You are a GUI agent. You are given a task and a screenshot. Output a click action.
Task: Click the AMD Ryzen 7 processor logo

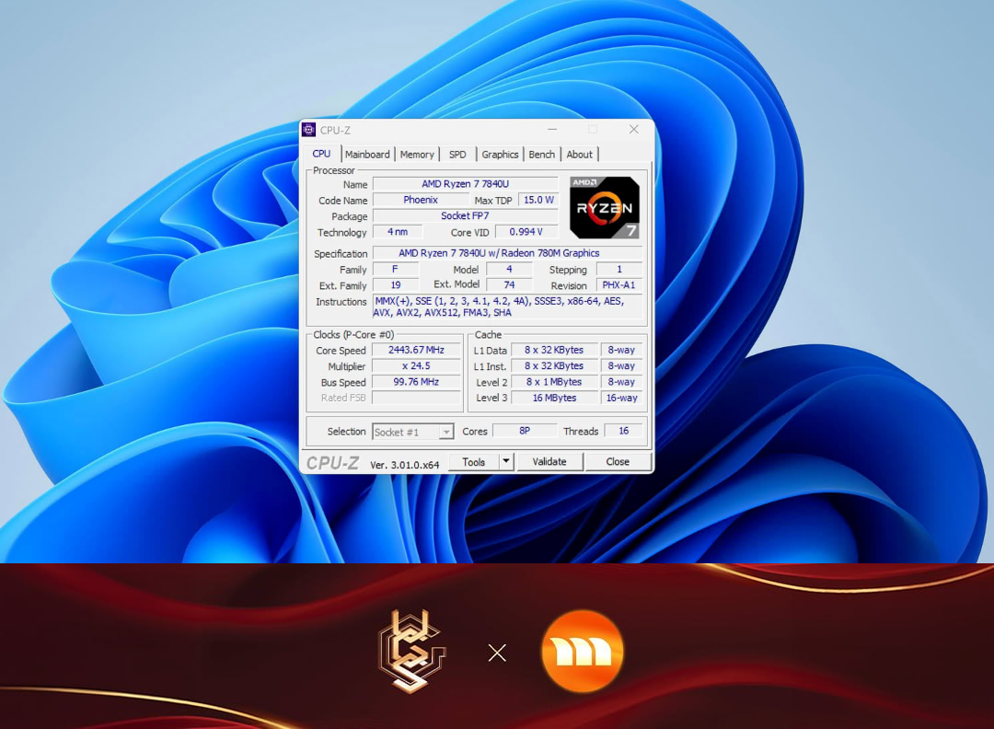[605, 208]
